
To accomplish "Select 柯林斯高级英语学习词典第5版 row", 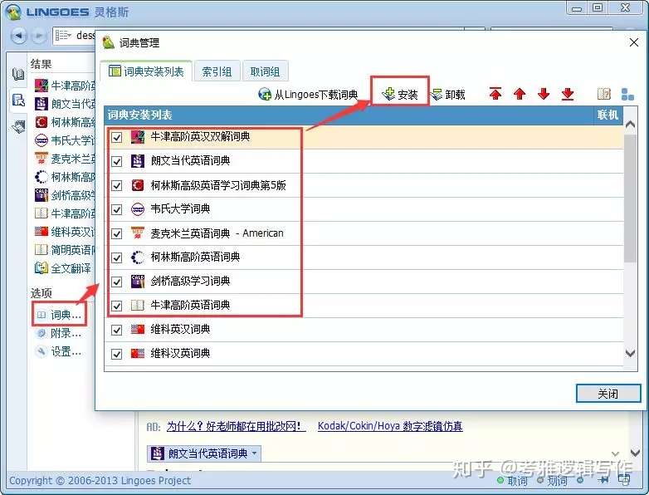I will coord(364,185).
